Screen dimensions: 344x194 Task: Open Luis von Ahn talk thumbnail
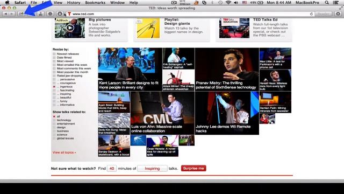pos(162,113)
